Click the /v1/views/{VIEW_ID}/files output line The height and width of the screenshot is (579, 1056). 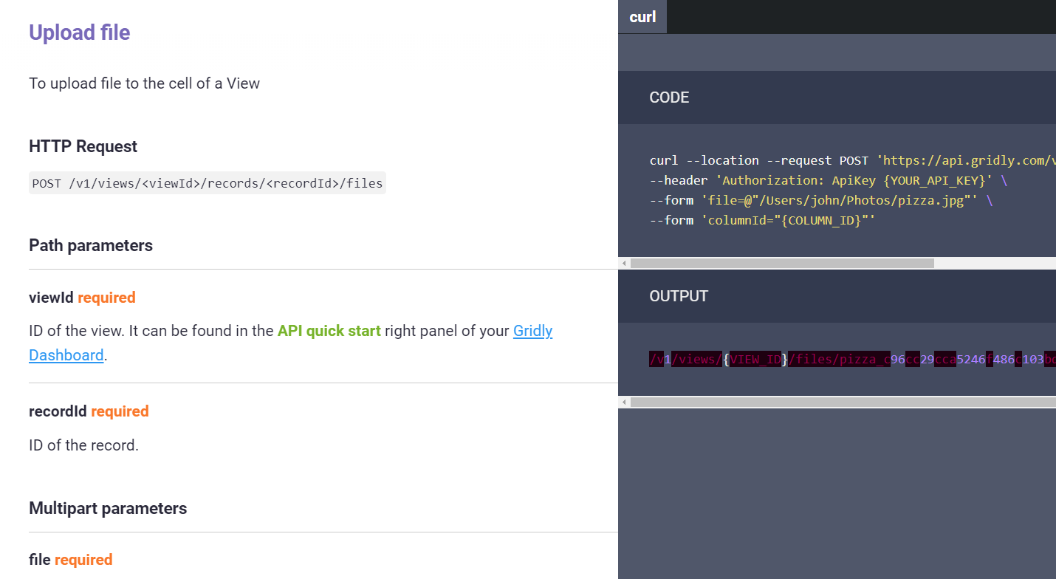(x=853, y=360)
